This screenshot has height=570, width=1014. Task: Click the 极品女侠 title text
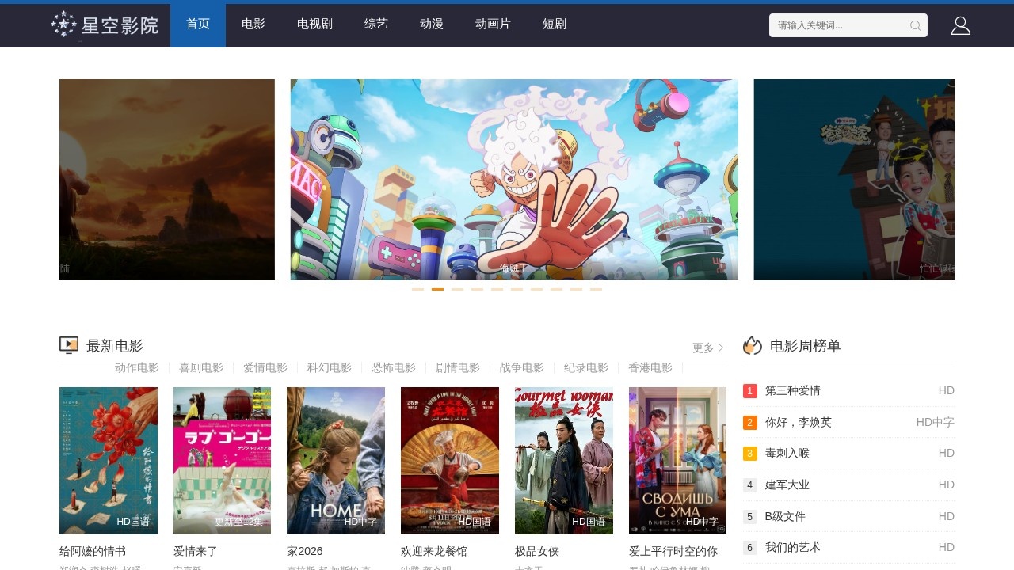point(537,551)
